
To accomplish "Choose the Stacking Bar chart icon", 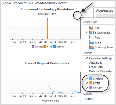I will point(92,32).
